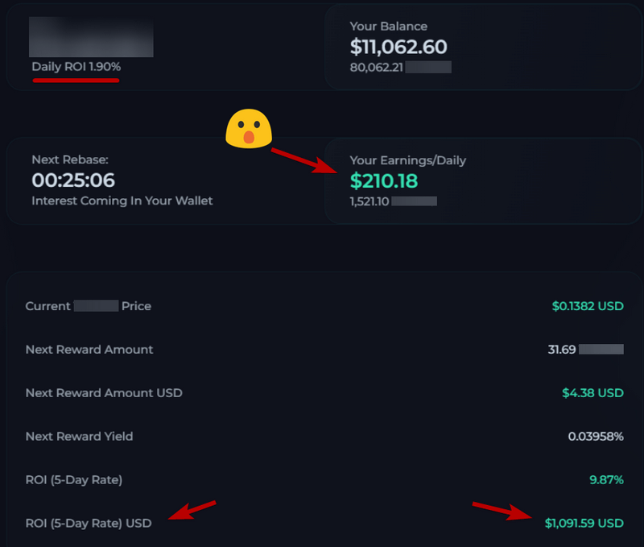
Task: Click the $0.1382 USD current price value
Action: pyautogui.click(x=588, y=306)
